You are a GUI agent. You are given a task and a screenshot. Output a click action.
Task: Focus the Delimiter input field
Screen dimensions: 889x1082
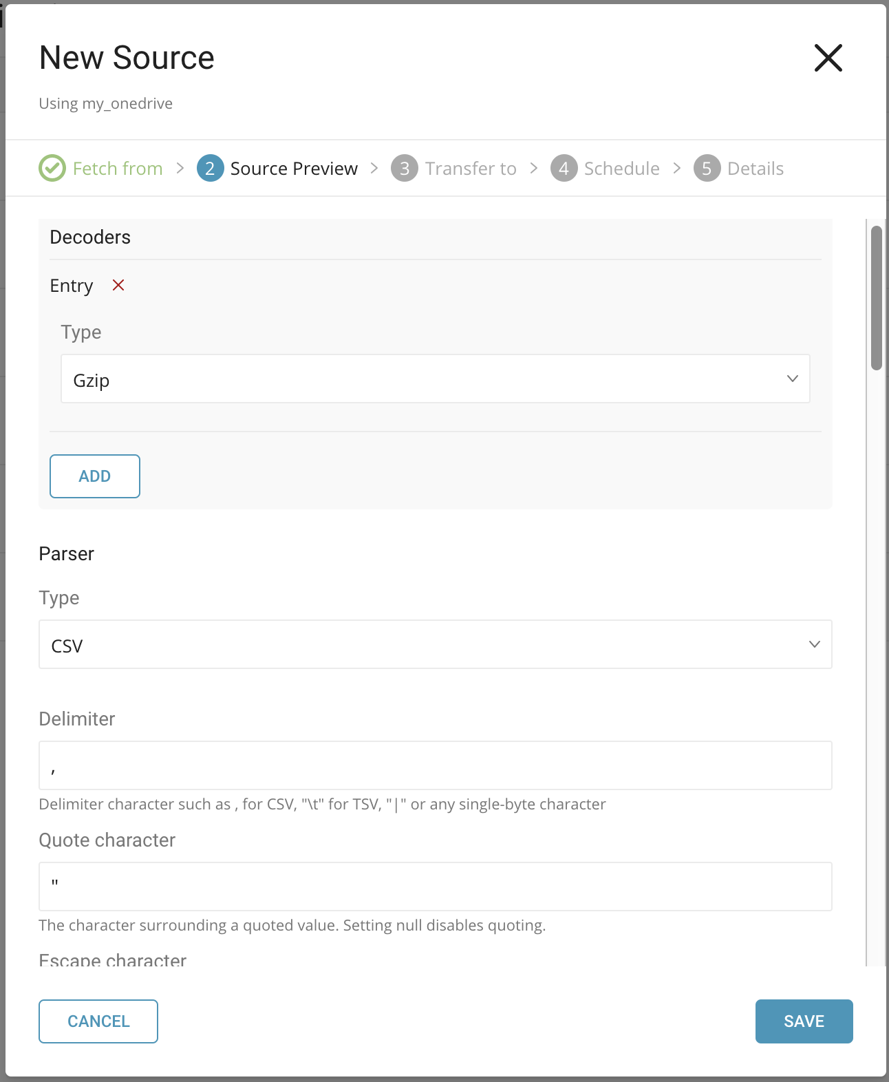435,765
